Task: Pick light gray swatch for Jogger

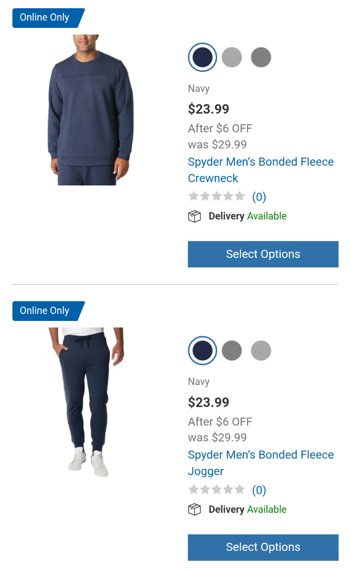Action: pos(261,351)
